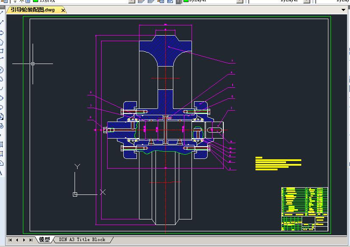This screenshot has width=350, height=247.
Task: Select the Spline tool
Action: [x=1, y=89]
